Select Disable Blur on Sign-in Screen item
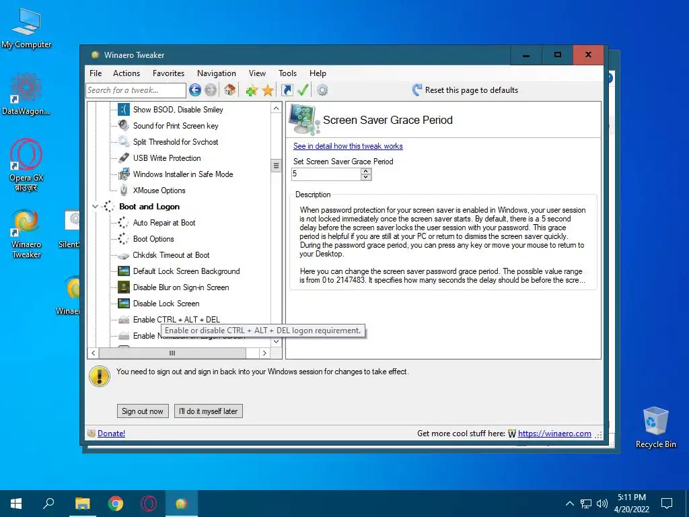This screenshot has width=689, height=517. tap(181, 287)
